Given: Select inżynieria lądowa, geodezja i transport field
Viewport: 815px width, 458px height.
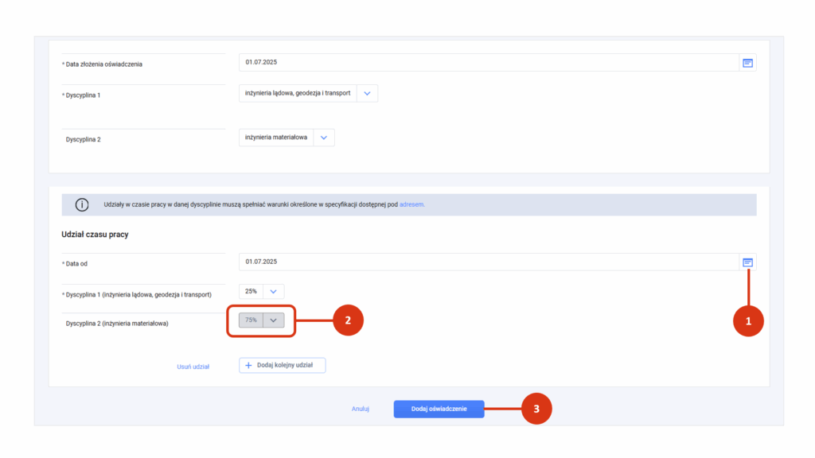Looking at the screenshot, I should tap(298, 94).
